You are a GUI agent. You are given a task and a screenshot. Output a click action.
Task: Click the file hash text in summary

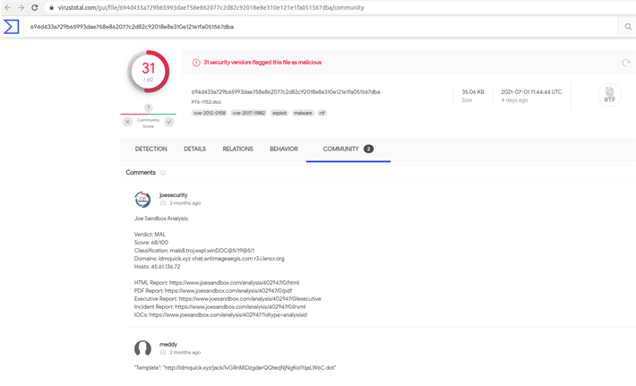pos(286,92)
